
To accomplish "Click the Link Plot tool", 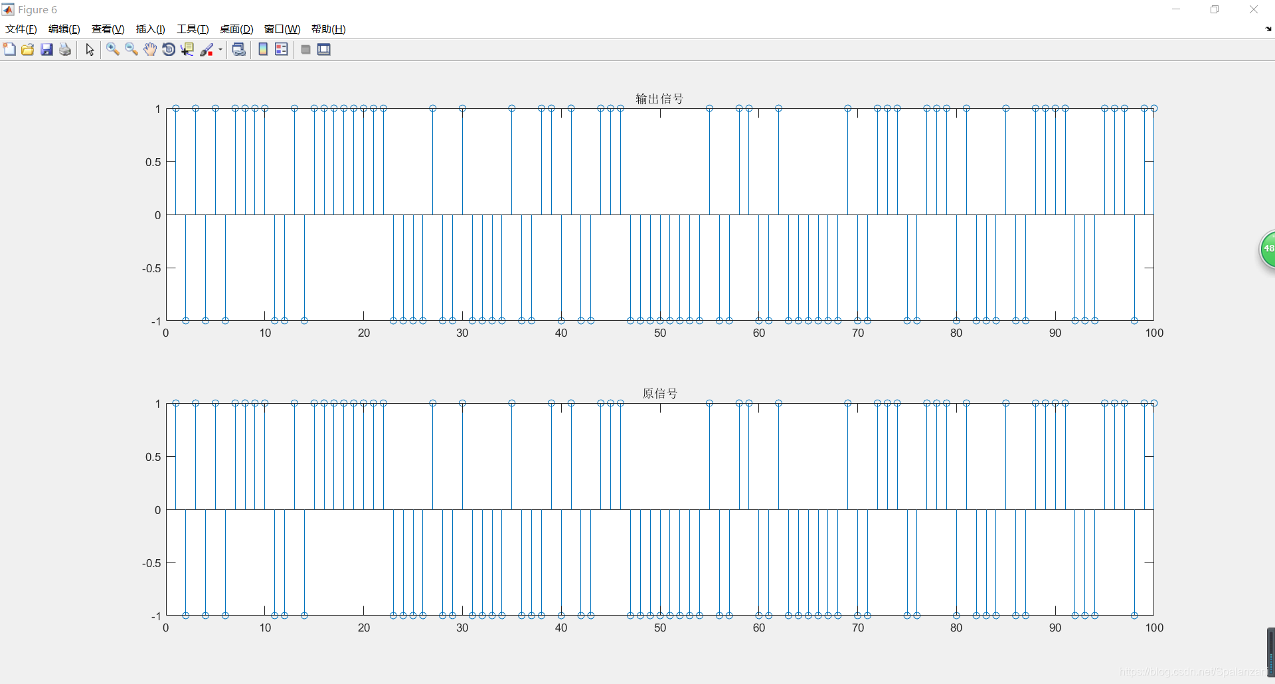I will (x=239, y=50).
